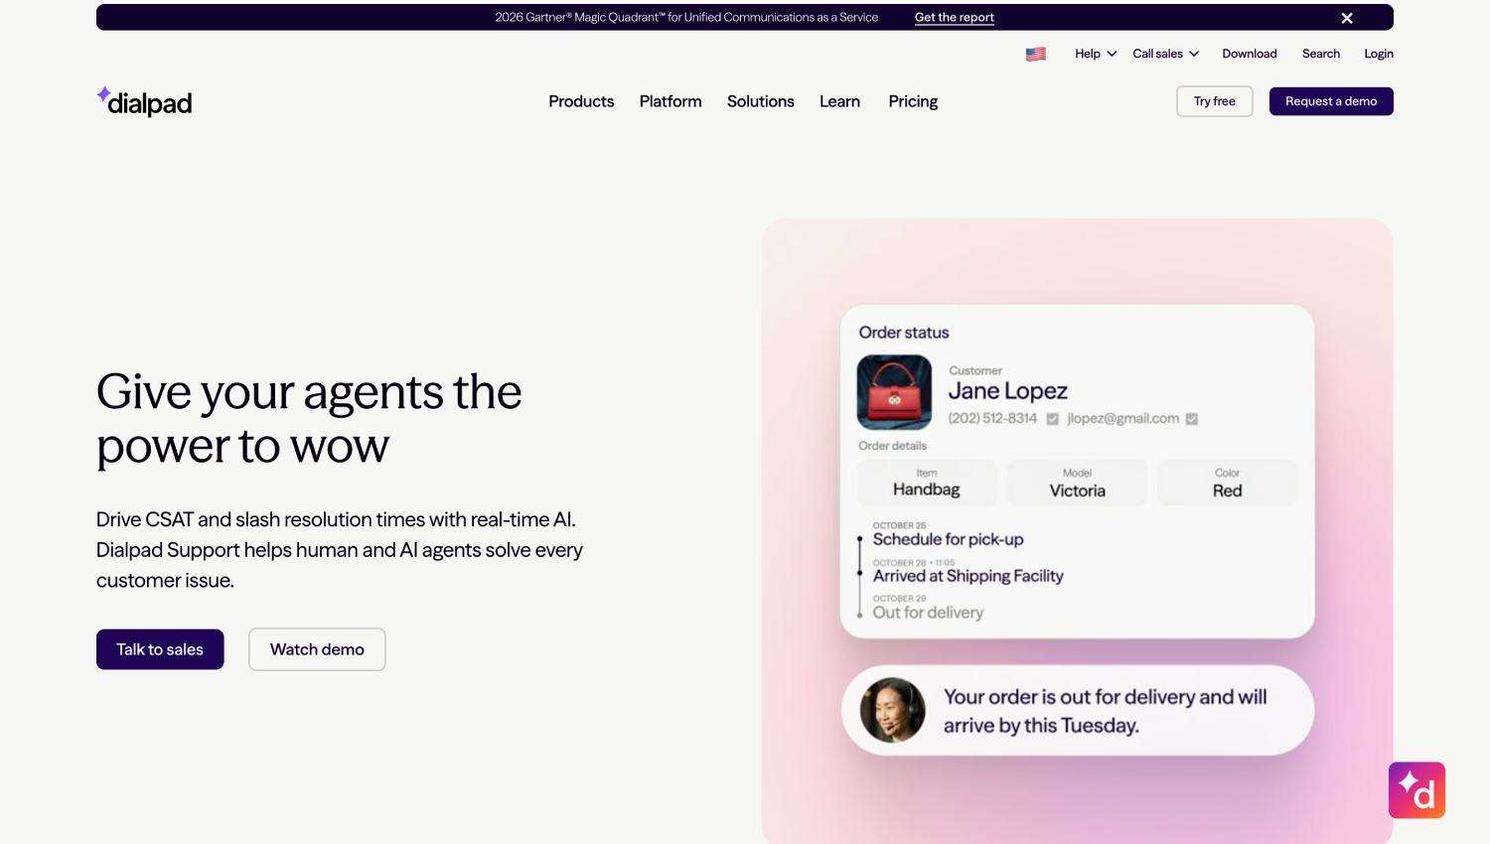Open the Products menu

click(581, 101)
